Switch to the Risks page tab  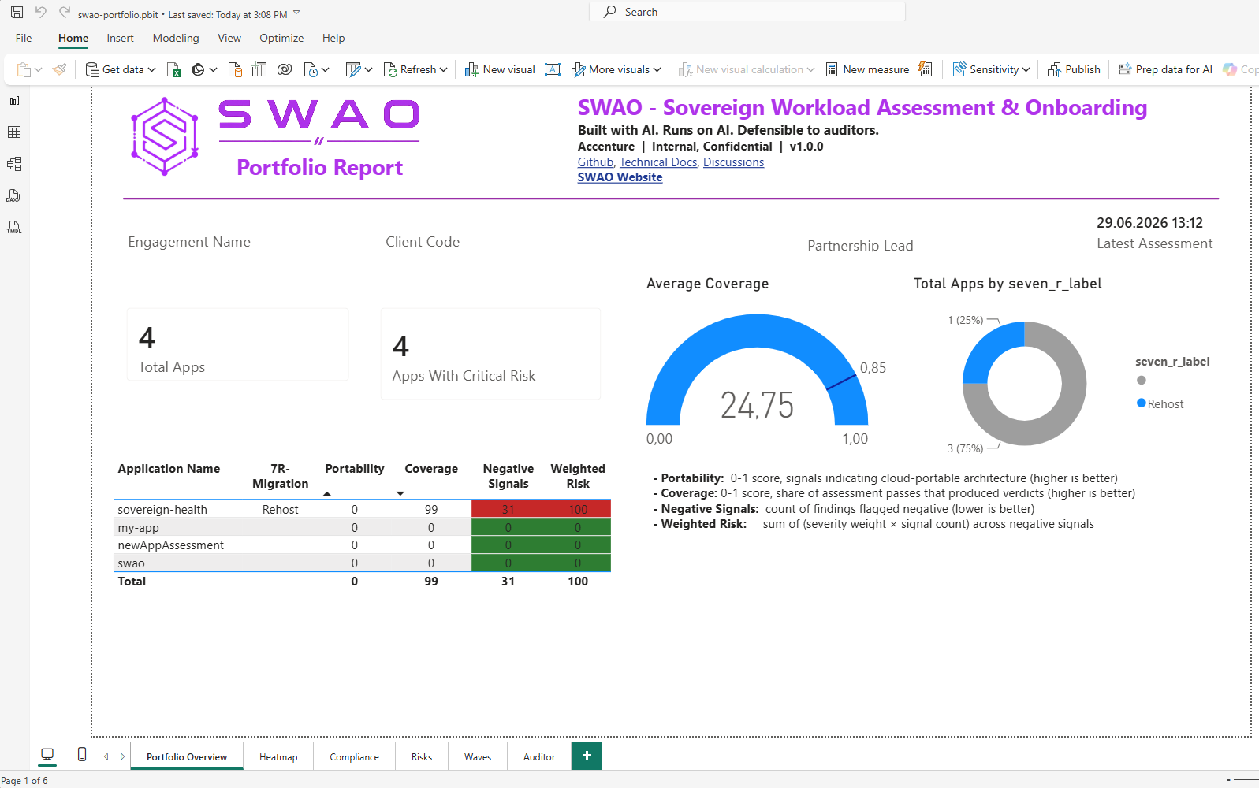point(422,756)
